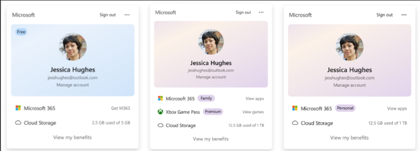The height and width of the screenshot is (151, 420).
Task: Click the Microsoft 365 label in Free card
Action: pos(40,108)
